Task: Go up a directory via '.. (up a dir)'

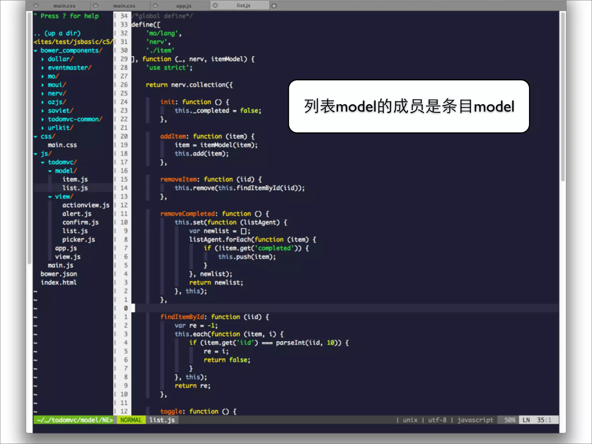Action: click(57, 34)
